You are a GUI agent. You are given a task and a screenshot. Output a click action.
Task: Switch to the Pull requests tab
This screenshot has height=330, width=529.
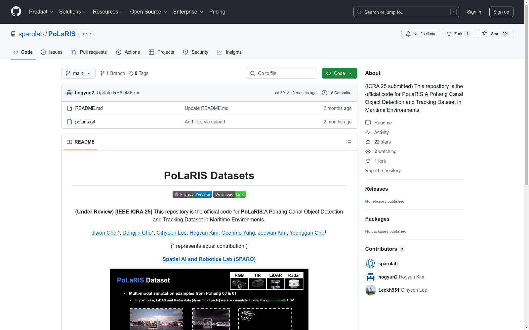89,52
